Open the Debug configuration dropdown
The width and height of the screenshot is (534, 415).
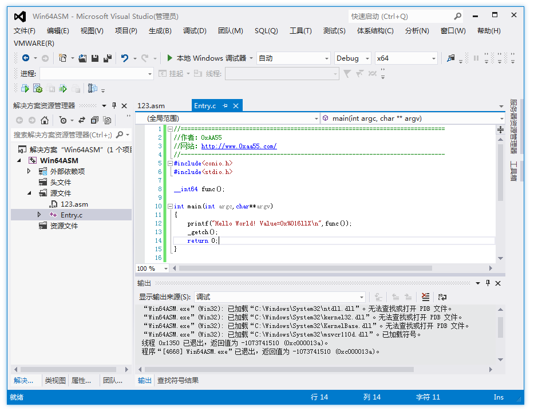tap(367, 58)
